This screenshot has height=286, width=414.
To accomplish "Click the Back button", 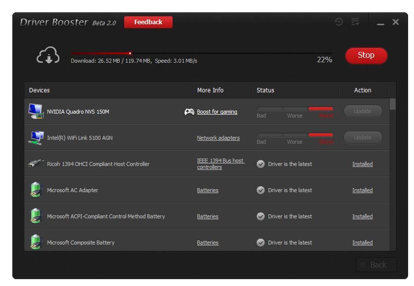I will (x=376, y=265).
